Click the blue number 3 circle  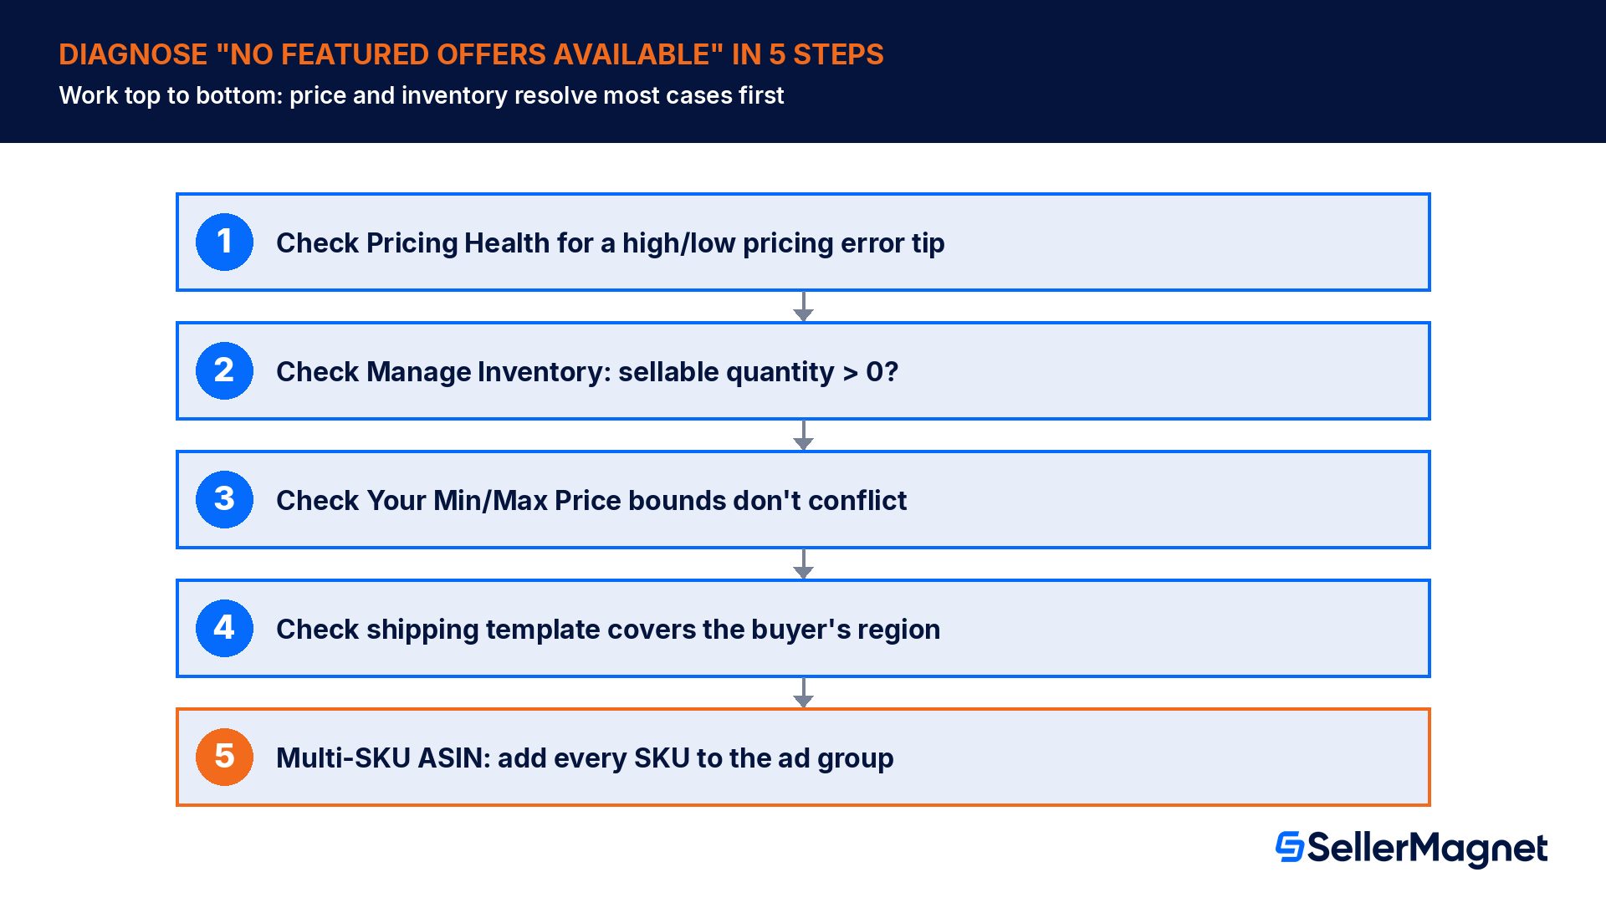224,499
